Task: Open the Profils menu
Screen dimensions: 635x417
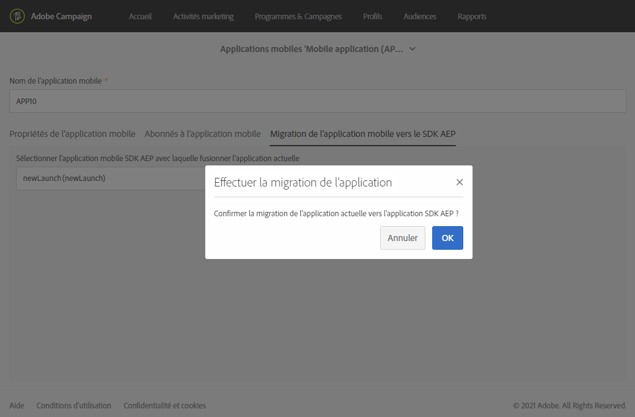Action: (x=373, y=17)
